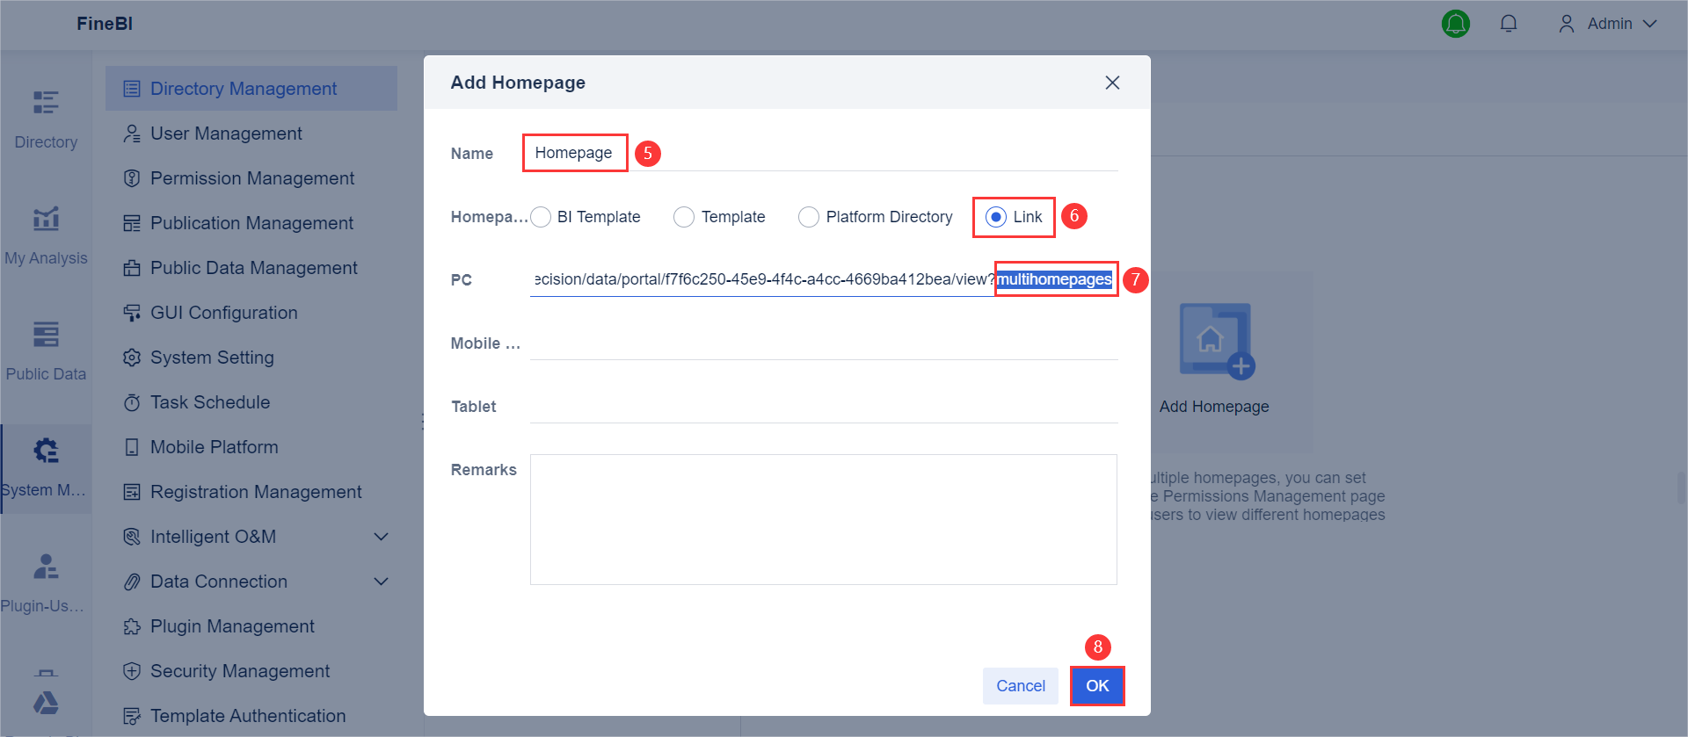Image resolution: width=1688 pixels, height=737 pixels.
Task: Open Template Authentication menu item
Action: pyautogui.click(x=251, y=716)
